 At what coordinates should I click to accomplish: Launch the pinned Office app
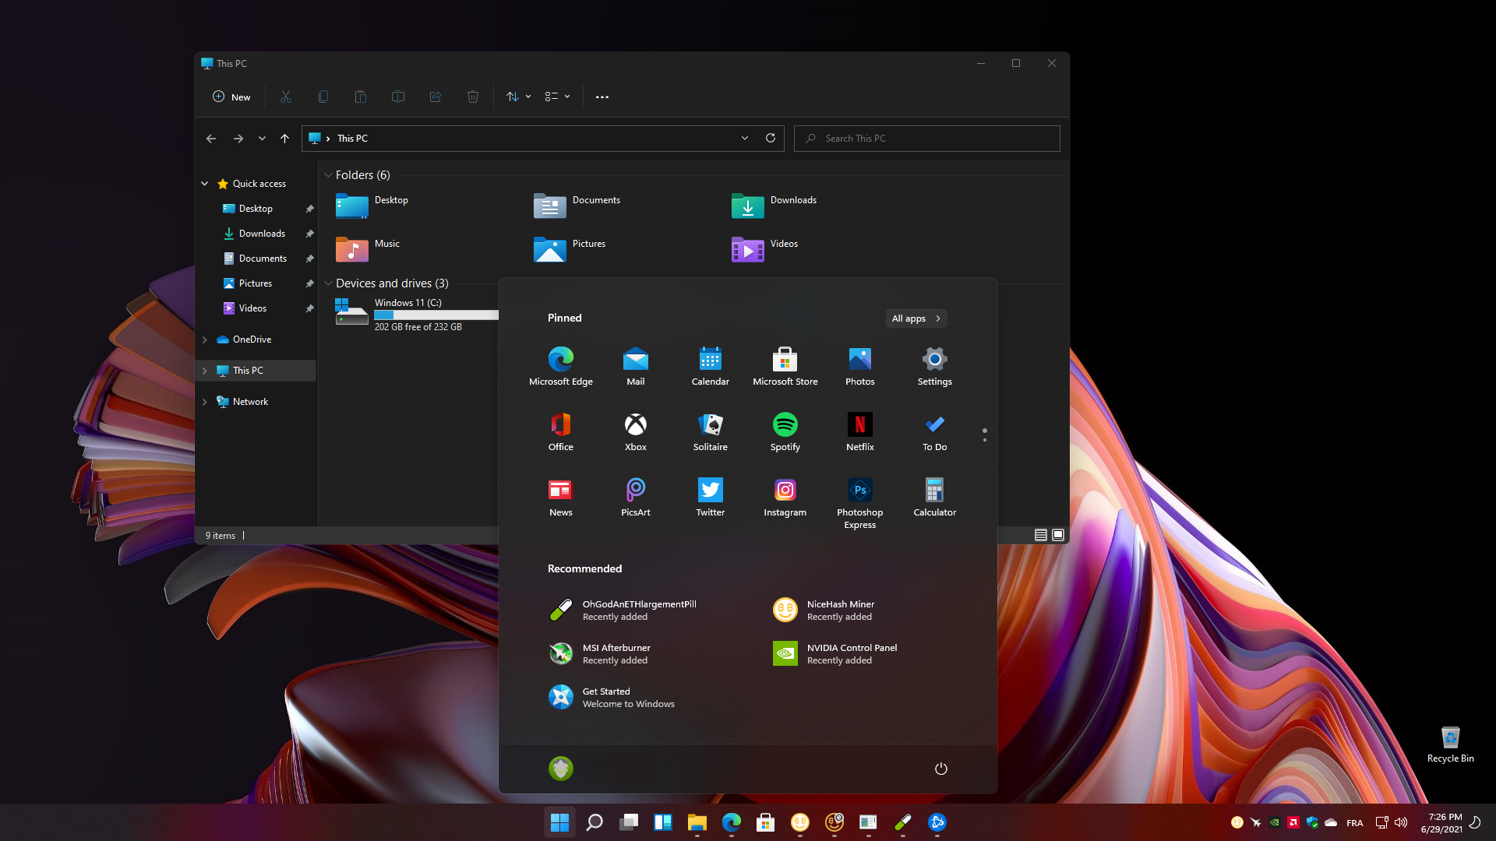560,431
